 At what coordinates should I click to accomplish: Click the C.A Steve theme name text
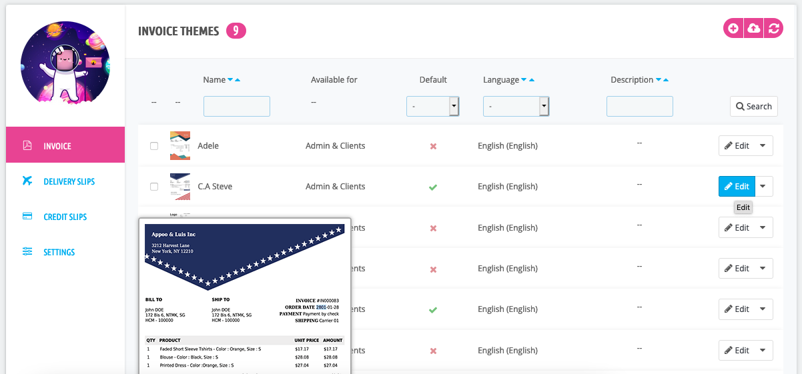point(215,186)
